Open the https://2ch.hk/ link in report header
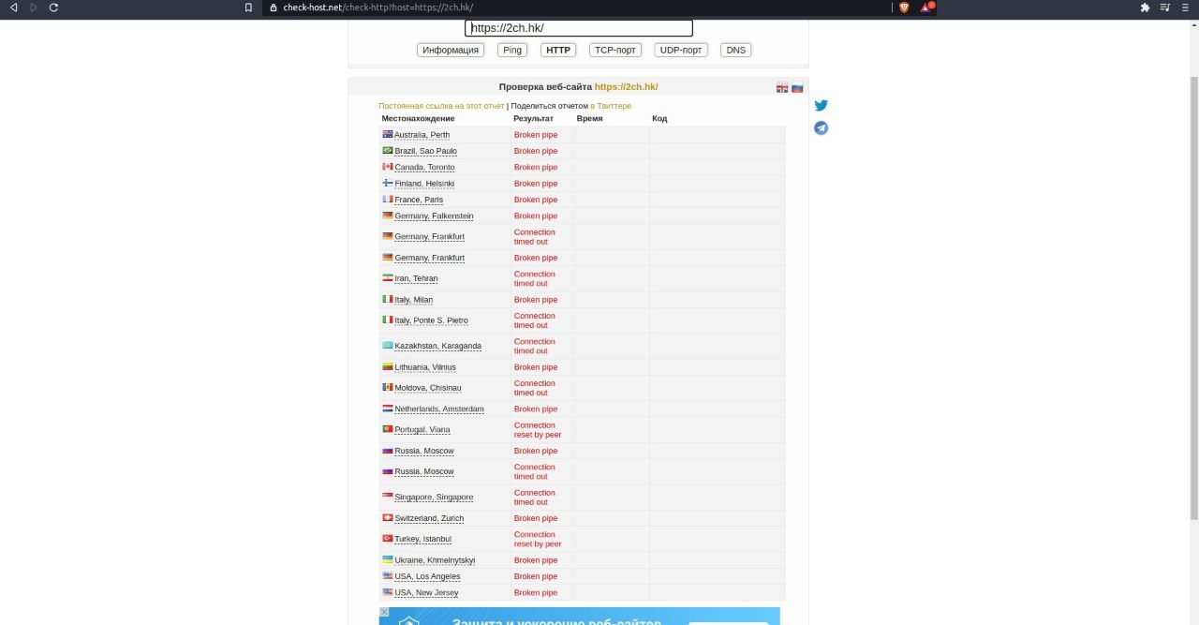The width and height of the screenshot is (1199, 625). (x=626, y=87)
